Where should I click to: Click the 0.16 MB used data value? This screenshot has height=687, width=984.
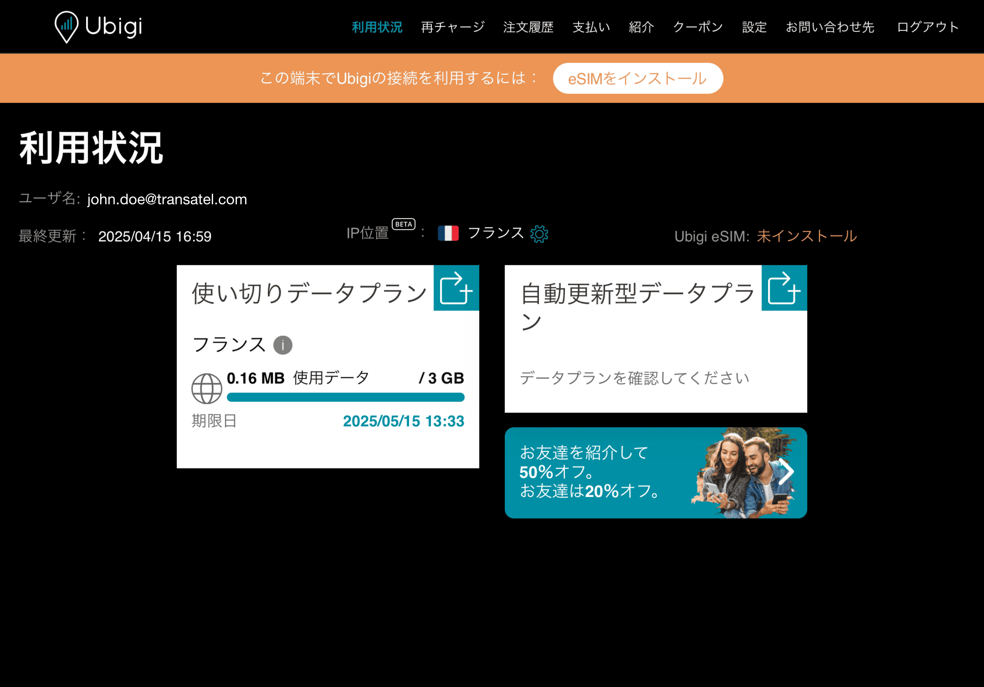click(x=256, y=378)
